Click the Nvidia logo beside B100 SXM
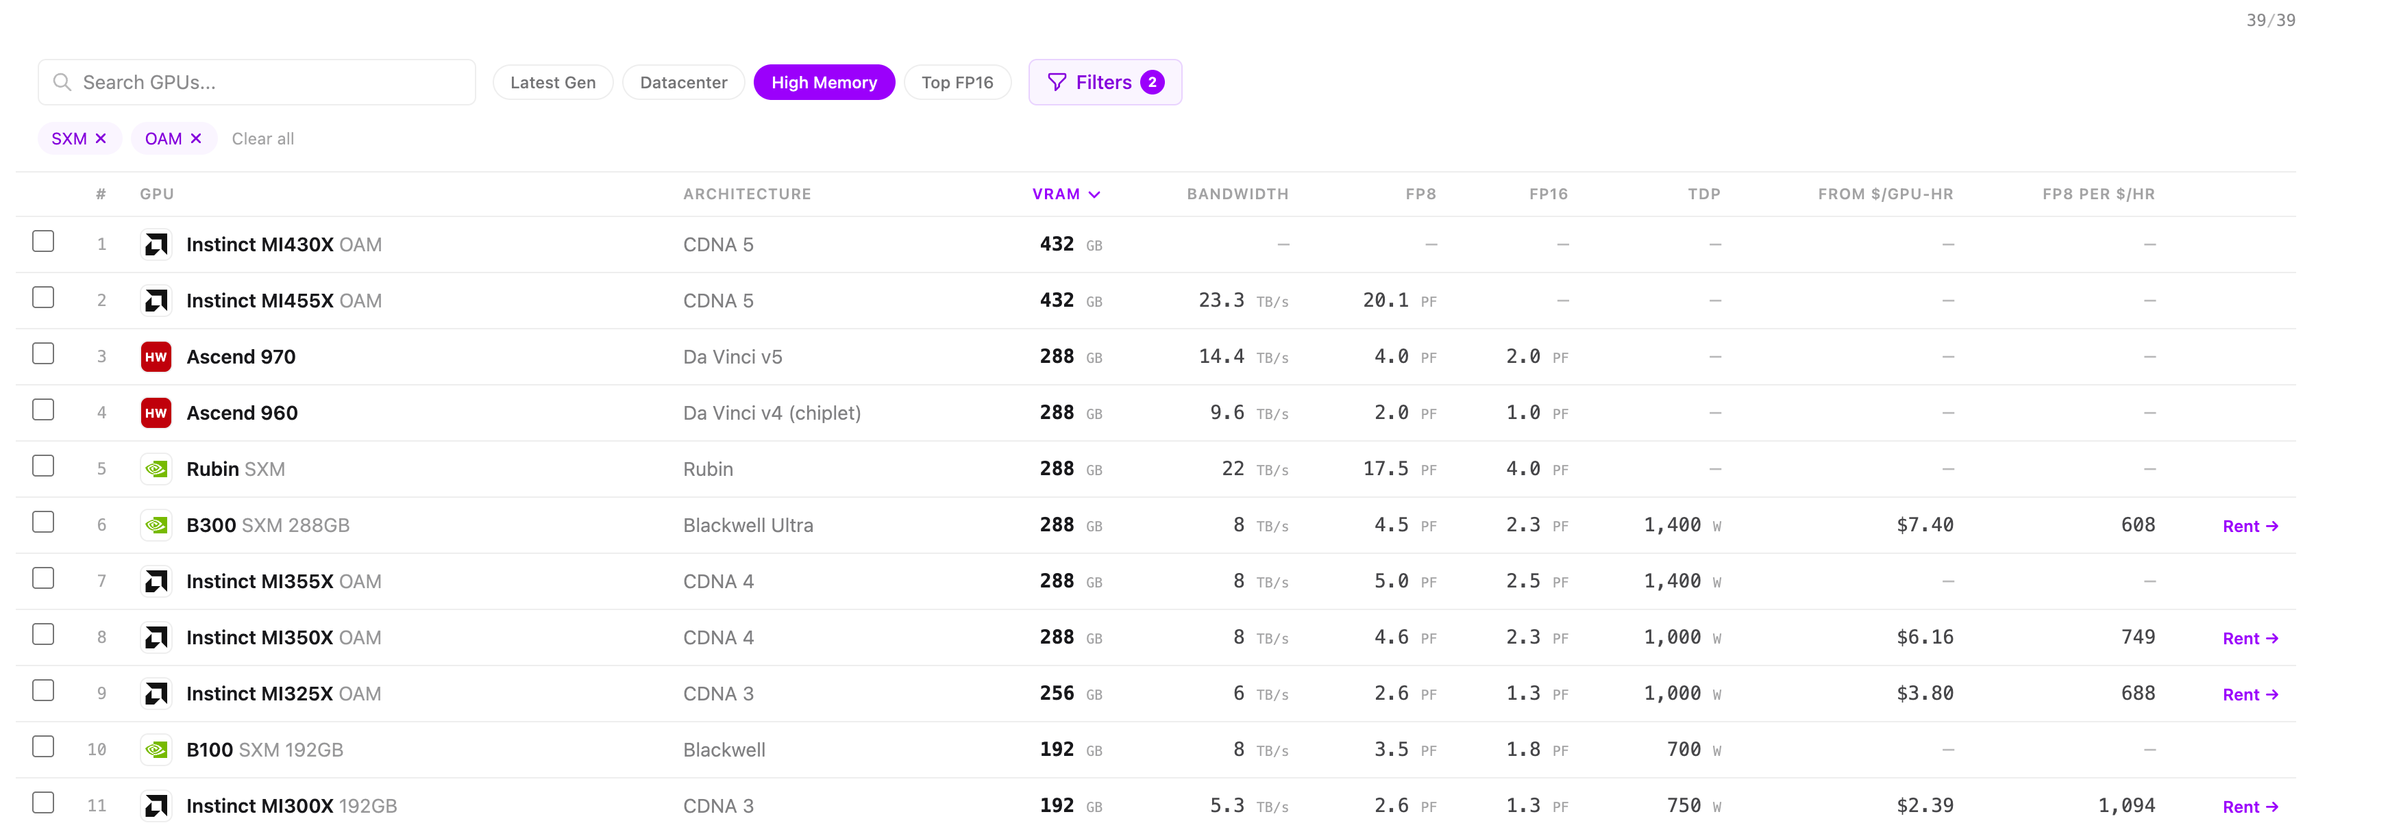Image resolution: width=2401 pixels, height=823 pixels. pyautogui.click(x=156, y=750)
